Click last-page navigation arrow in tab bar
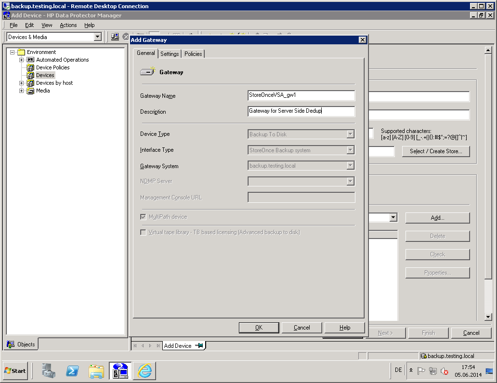Viewport: 497px width, 383px height. 158,345
